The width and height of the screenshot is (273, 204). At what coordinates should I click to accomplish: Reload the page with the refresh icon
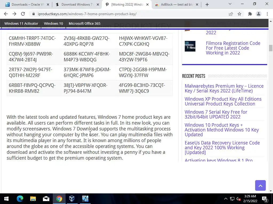pos(23,14)
